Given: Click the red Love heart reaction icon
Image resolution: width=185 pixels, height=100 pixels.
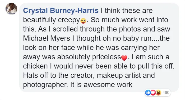Looking at the screenshot, I should [153, 93].
